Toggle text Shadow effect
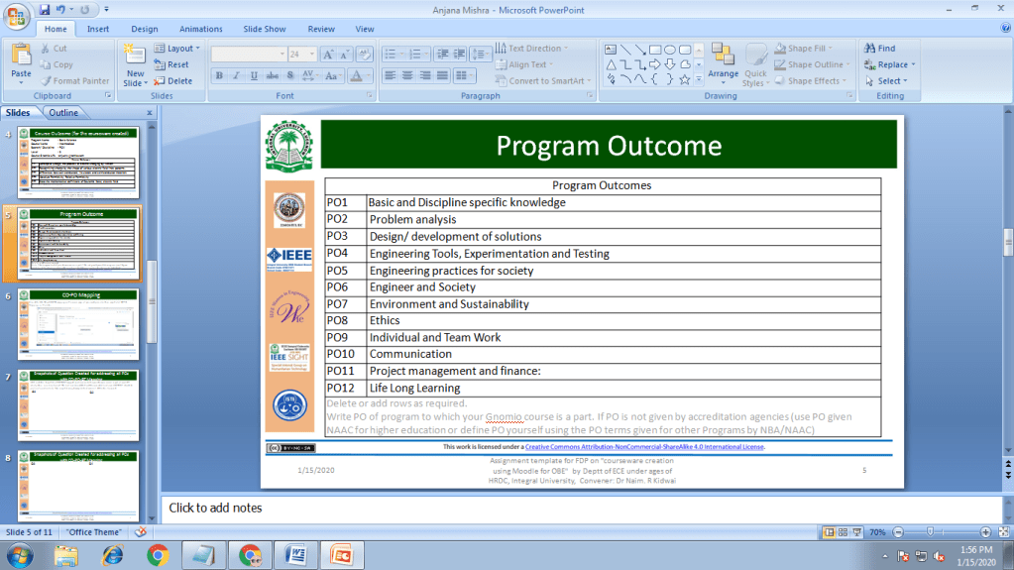This screenshot has width=1014, height=570. [x=289, y=75]
